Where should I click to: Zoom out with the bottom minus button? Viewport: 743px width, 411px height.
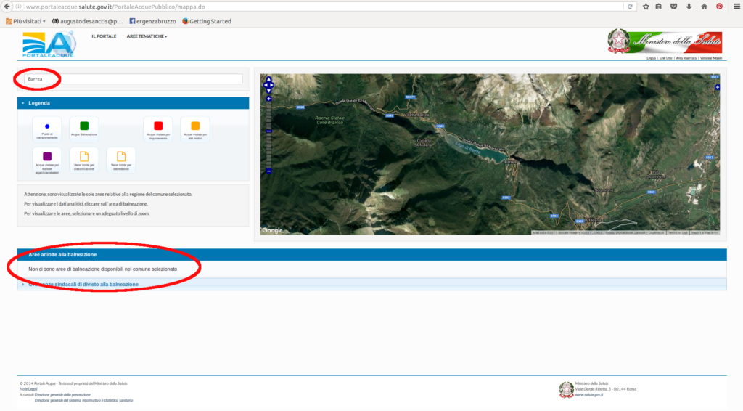click(x=268, y=171)
